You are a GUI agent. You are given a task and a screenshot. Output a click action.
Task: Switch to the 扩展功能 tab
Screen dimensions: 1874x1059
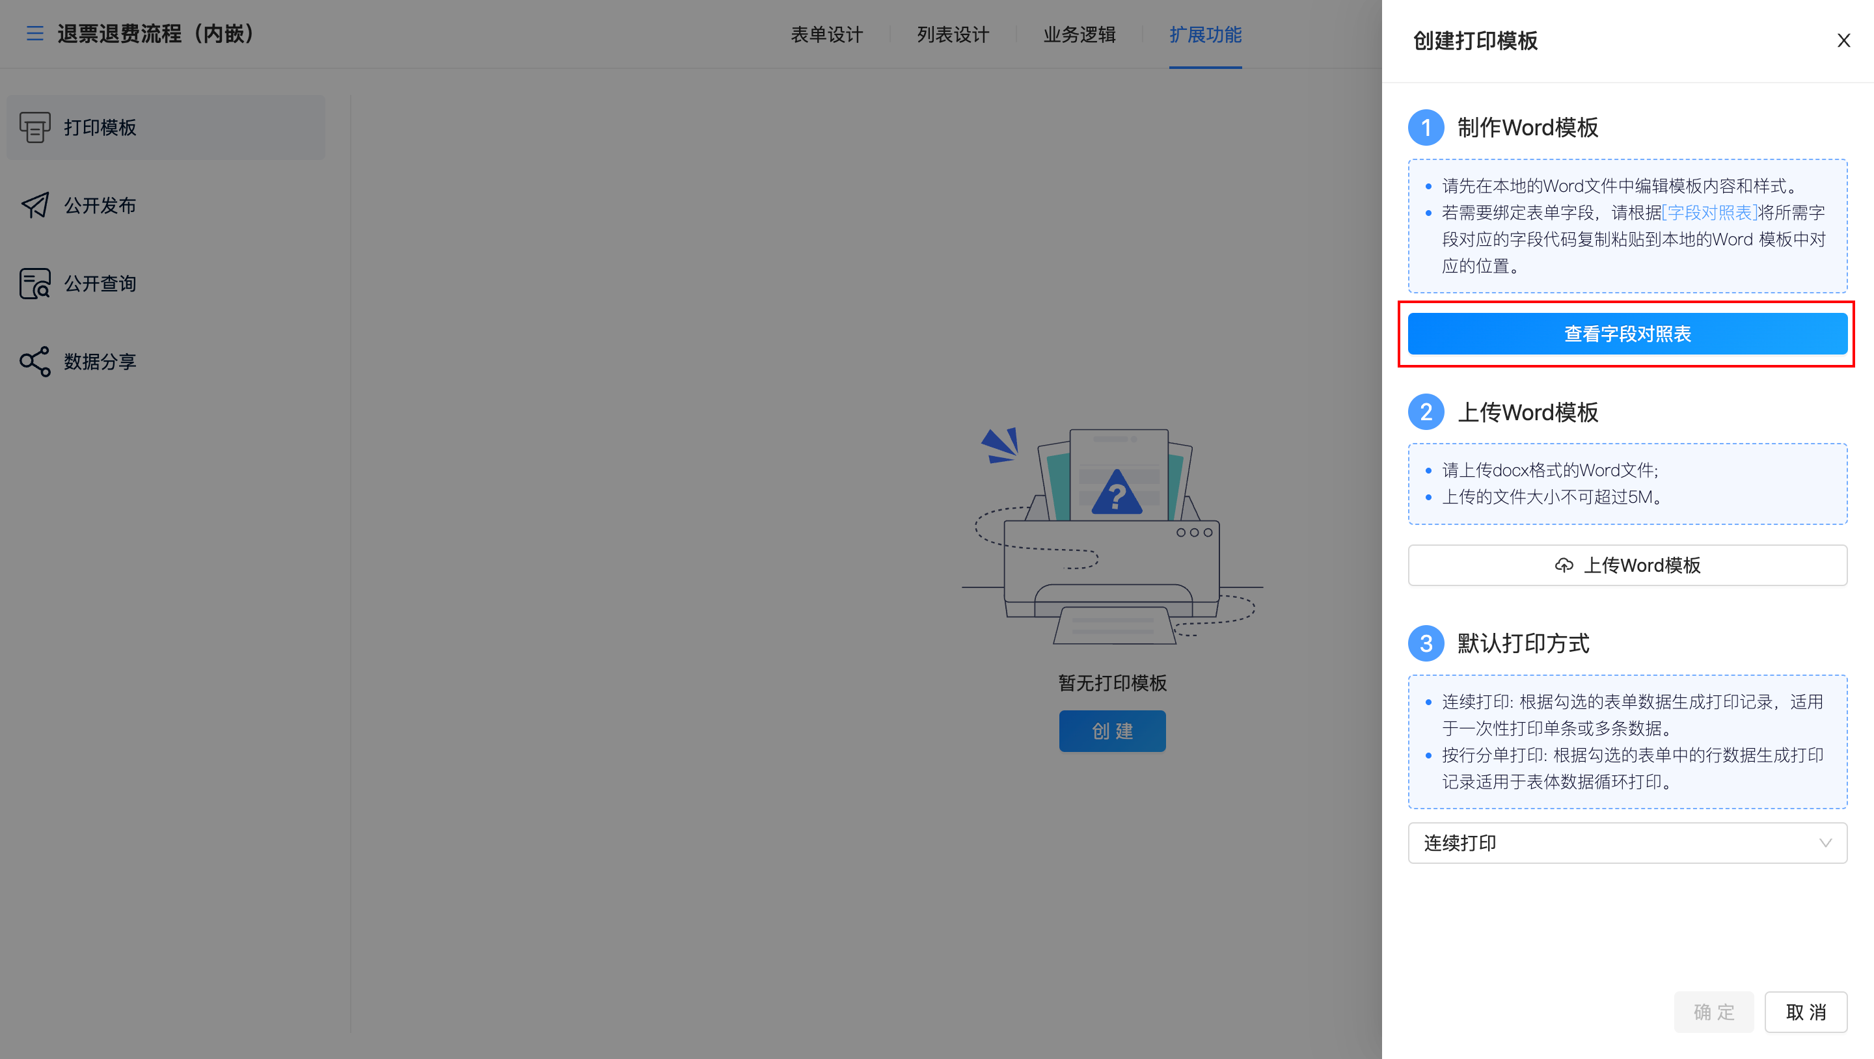pos(1206,34)
